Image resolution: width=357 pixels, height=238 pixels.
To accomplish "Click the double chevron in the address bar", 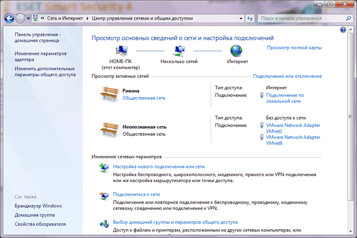I will pyautogui.click(x=43, y=18).
